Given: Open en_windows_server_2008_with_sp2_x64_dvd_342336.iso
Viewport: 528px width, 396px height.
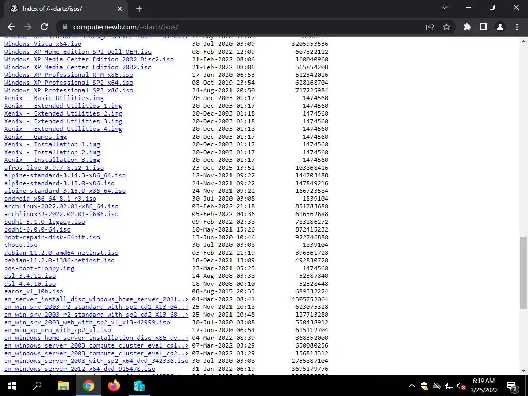Looking at the screenshot, I should tap(96, 361).
